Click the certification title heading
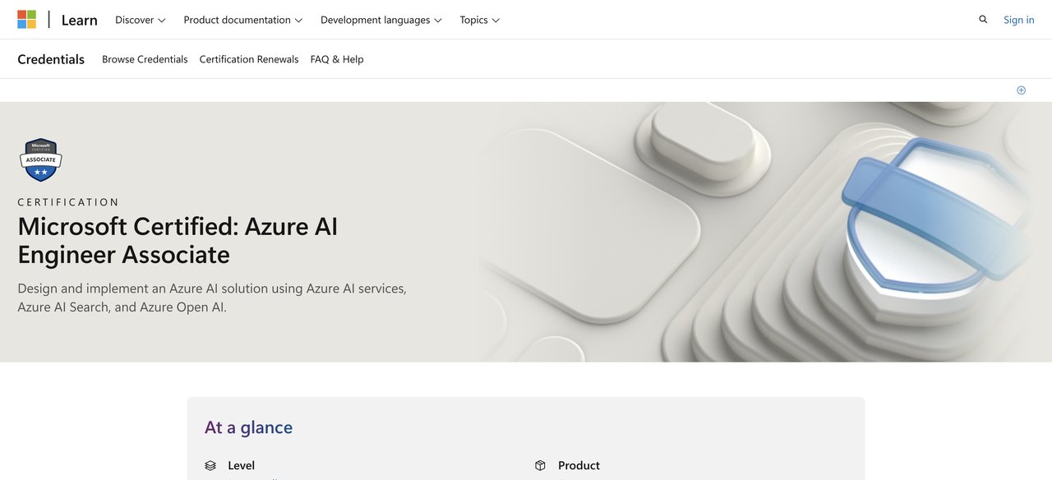This screenshot has height=480, width=1052. (178, 240)
